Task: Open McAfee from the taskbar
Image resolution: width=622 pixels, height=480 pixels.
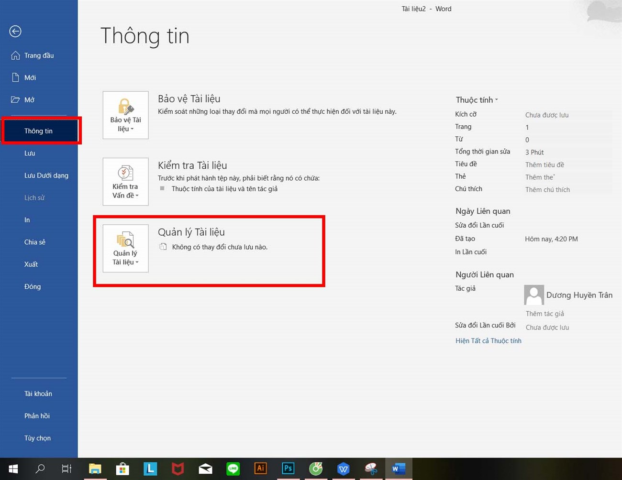Action: tap(178, 469)
